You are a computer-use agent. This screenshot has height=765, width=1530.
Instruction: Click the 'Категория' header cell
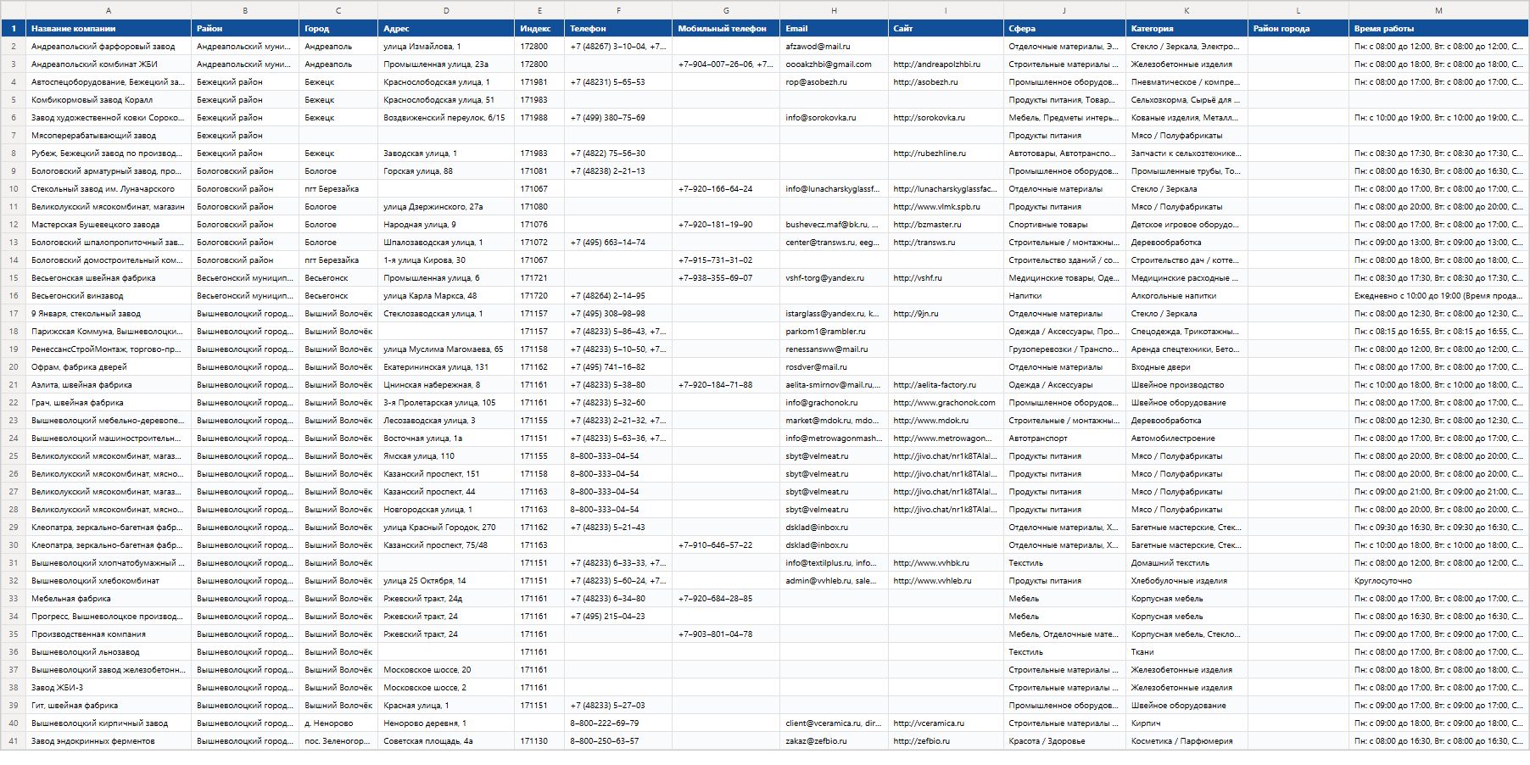(1187, 28)
